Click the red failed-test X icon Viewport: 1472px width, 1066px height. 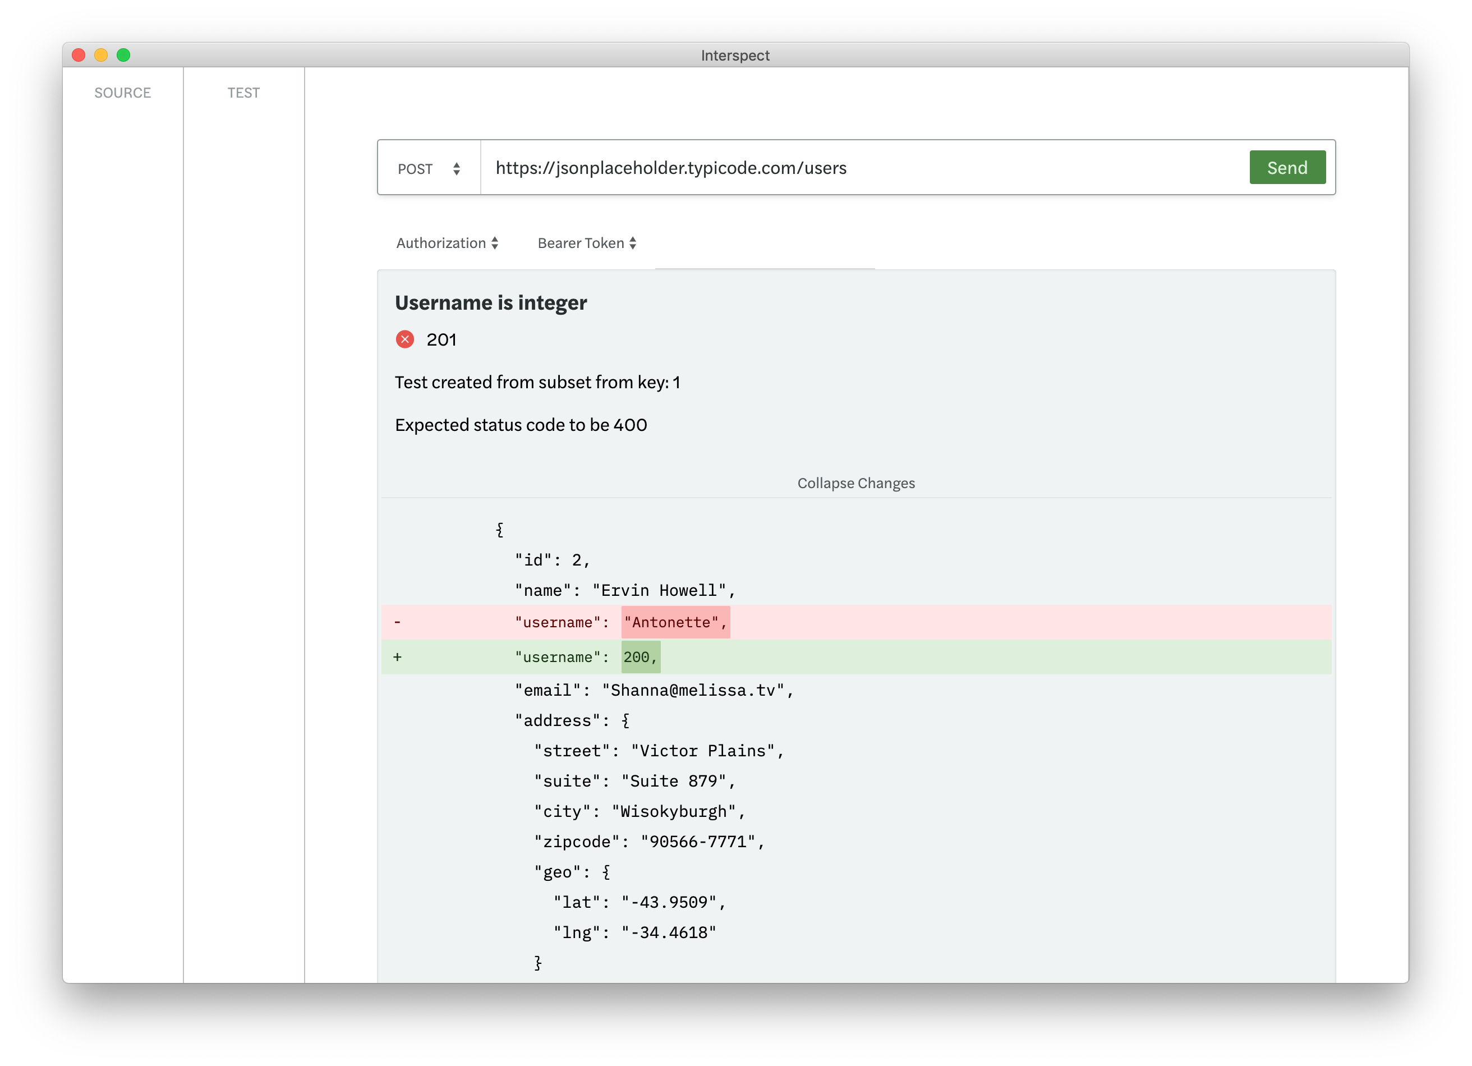[404, 339]
